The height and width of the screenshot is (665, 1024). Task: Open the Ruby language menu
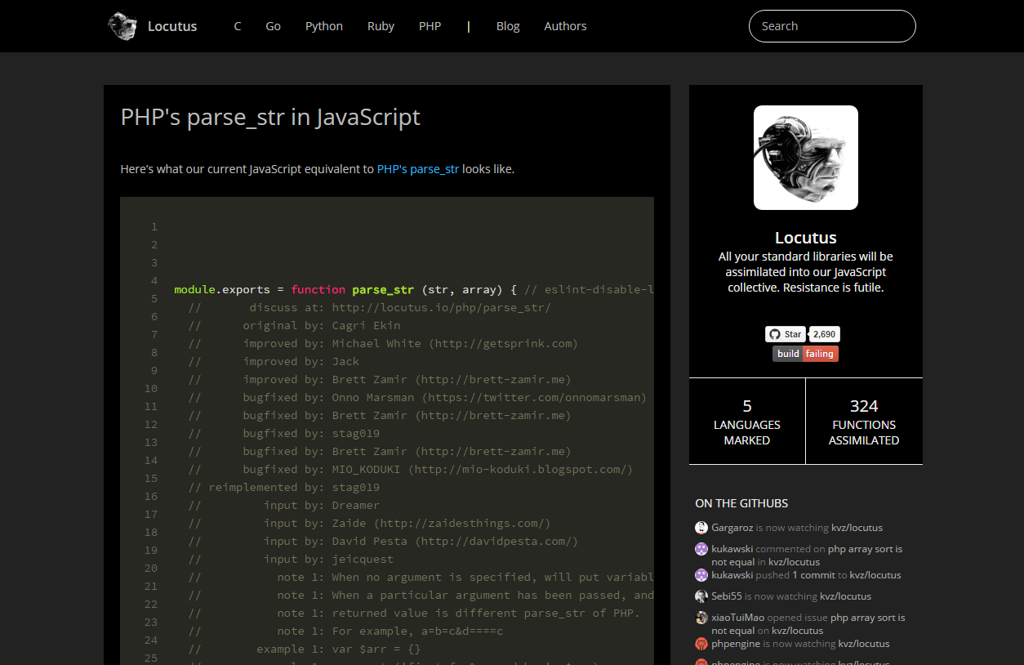pyautogui.click(x=381, y=26)
